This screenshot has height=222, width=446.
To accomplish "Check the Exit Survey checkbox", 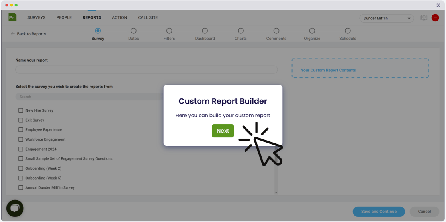I will click(21, 120).
